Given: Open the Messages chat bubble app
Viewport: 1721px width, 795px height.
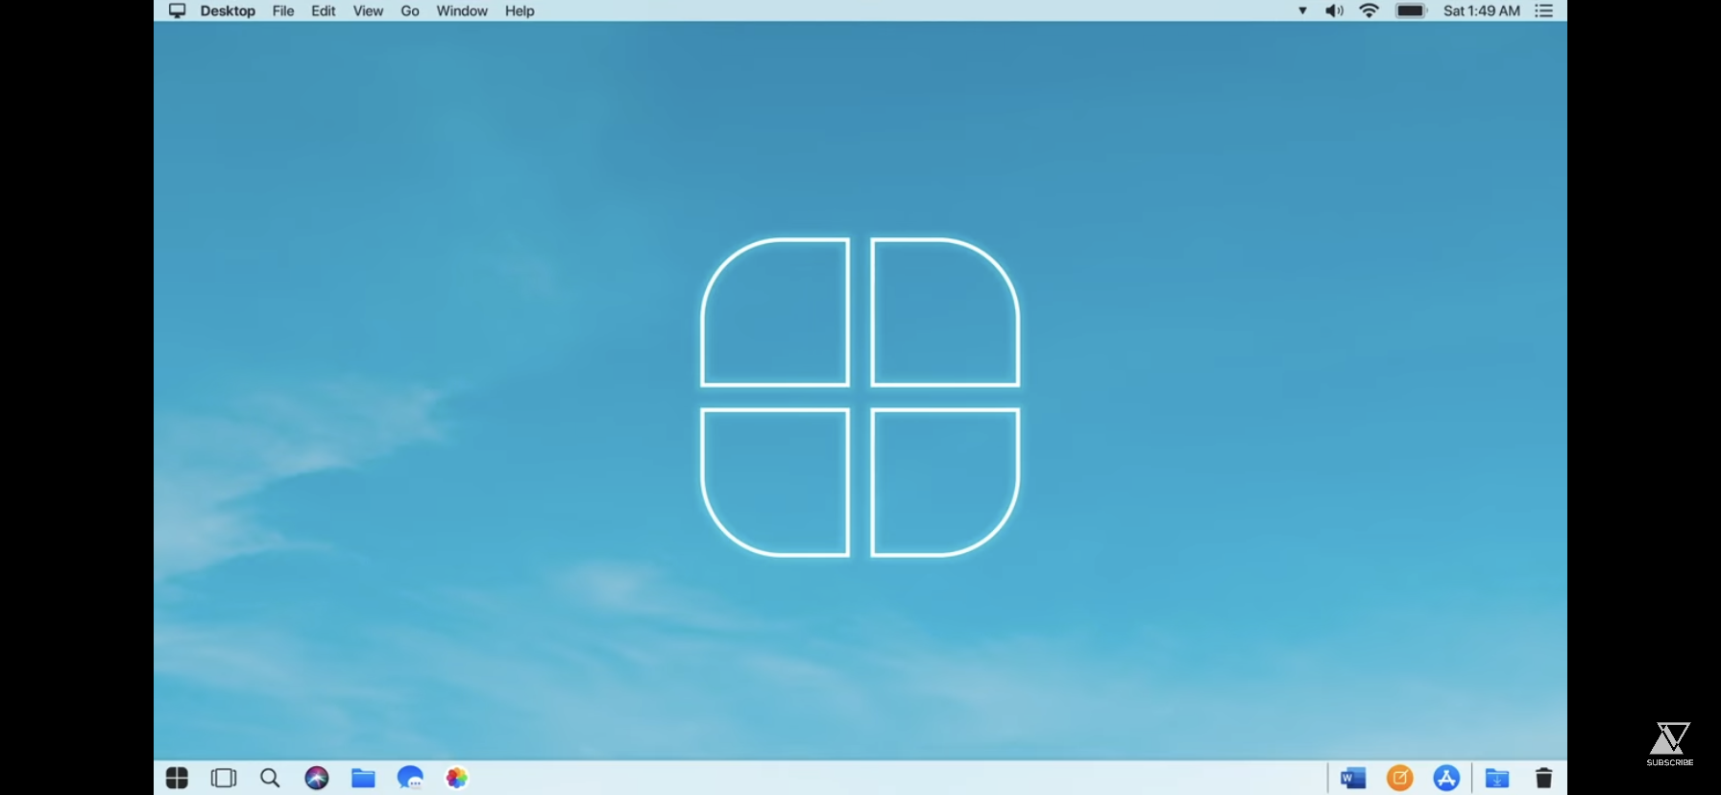Looking at the screenshot, I should pos(410,778).
